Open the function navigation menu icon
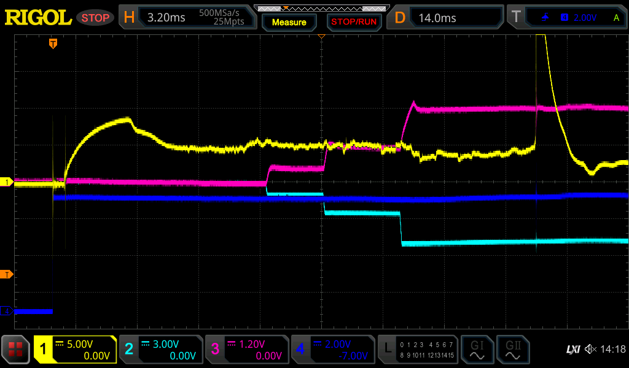 [x=15, y=350]
